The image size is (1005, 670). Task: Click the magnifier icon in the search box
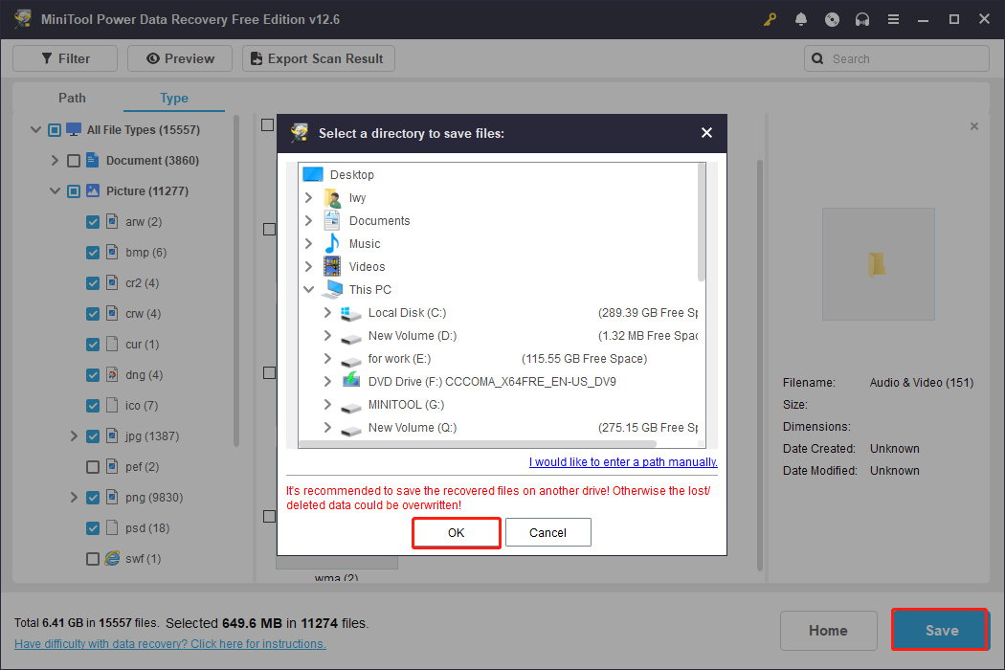tap(817, 58)
